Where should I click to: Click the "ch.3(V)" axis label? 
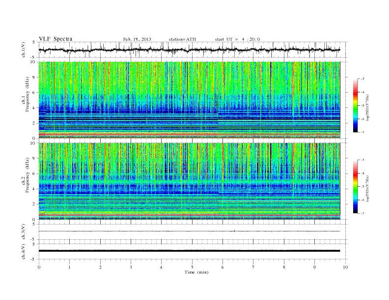pos(23,232)
